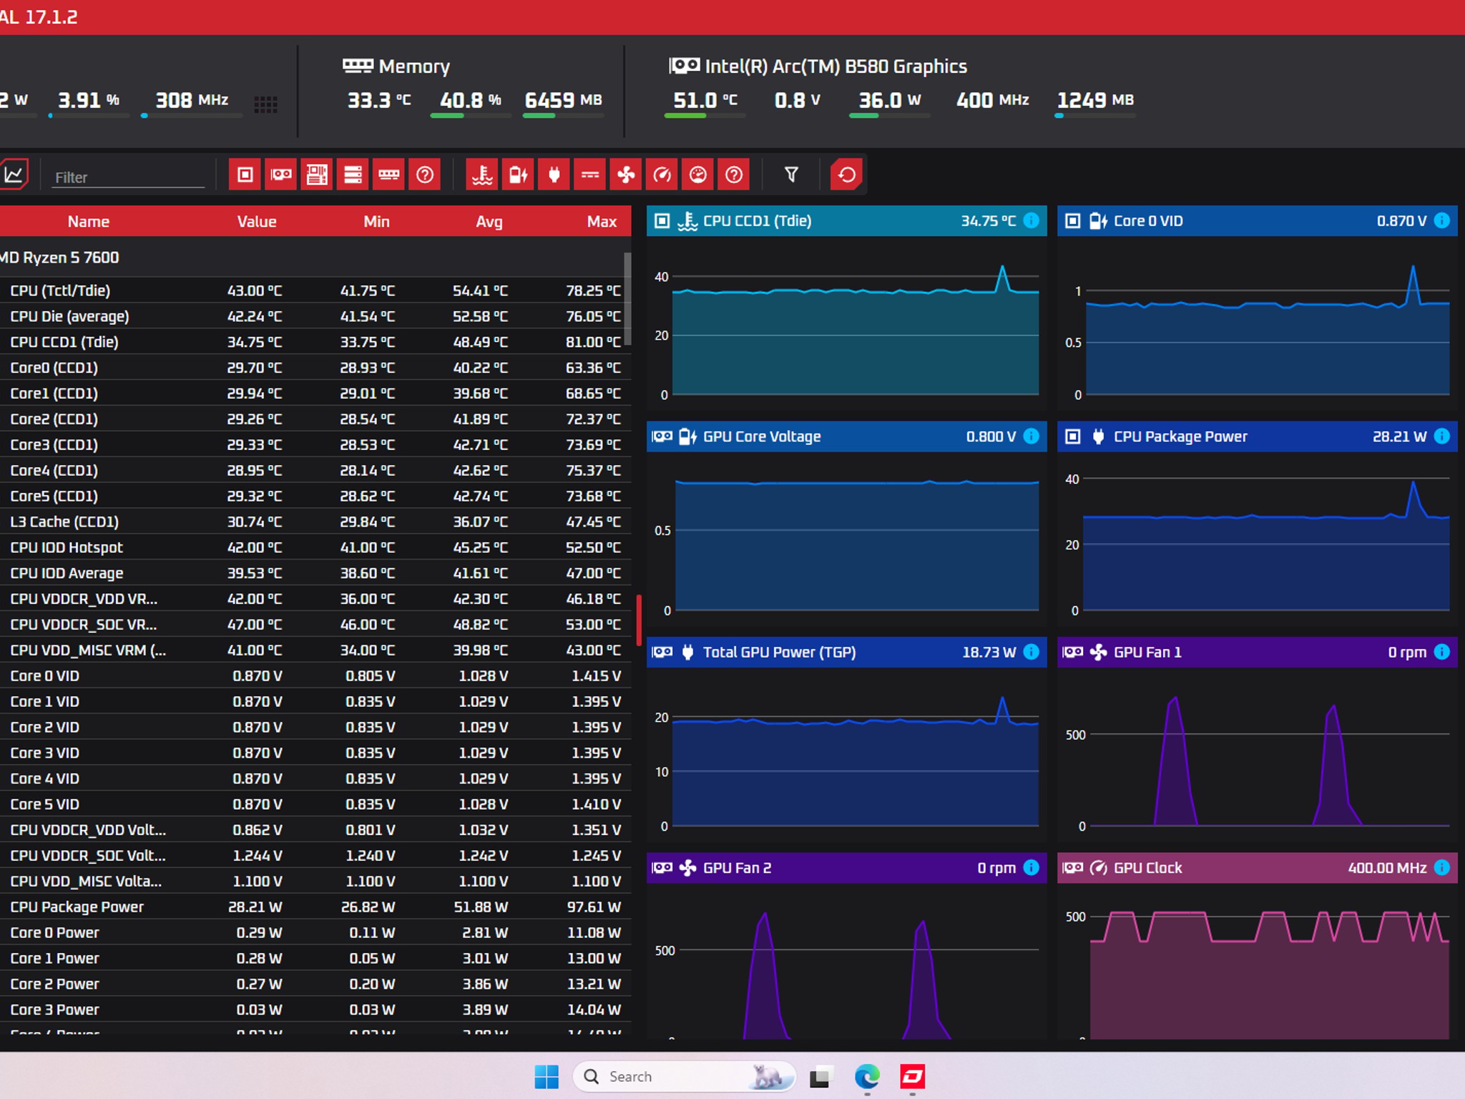Collapse the Ryzen 5 7600 sensor group
Image resolution: width=1465 pixels, height=1099 pixels.
click(312, 258)
